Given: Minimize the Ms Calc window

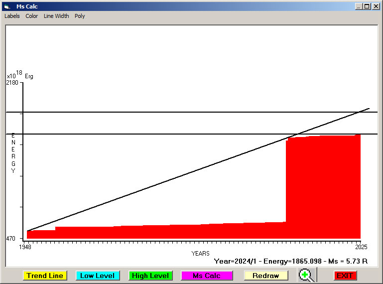Looking at the screenshot, I should [359, 6].
